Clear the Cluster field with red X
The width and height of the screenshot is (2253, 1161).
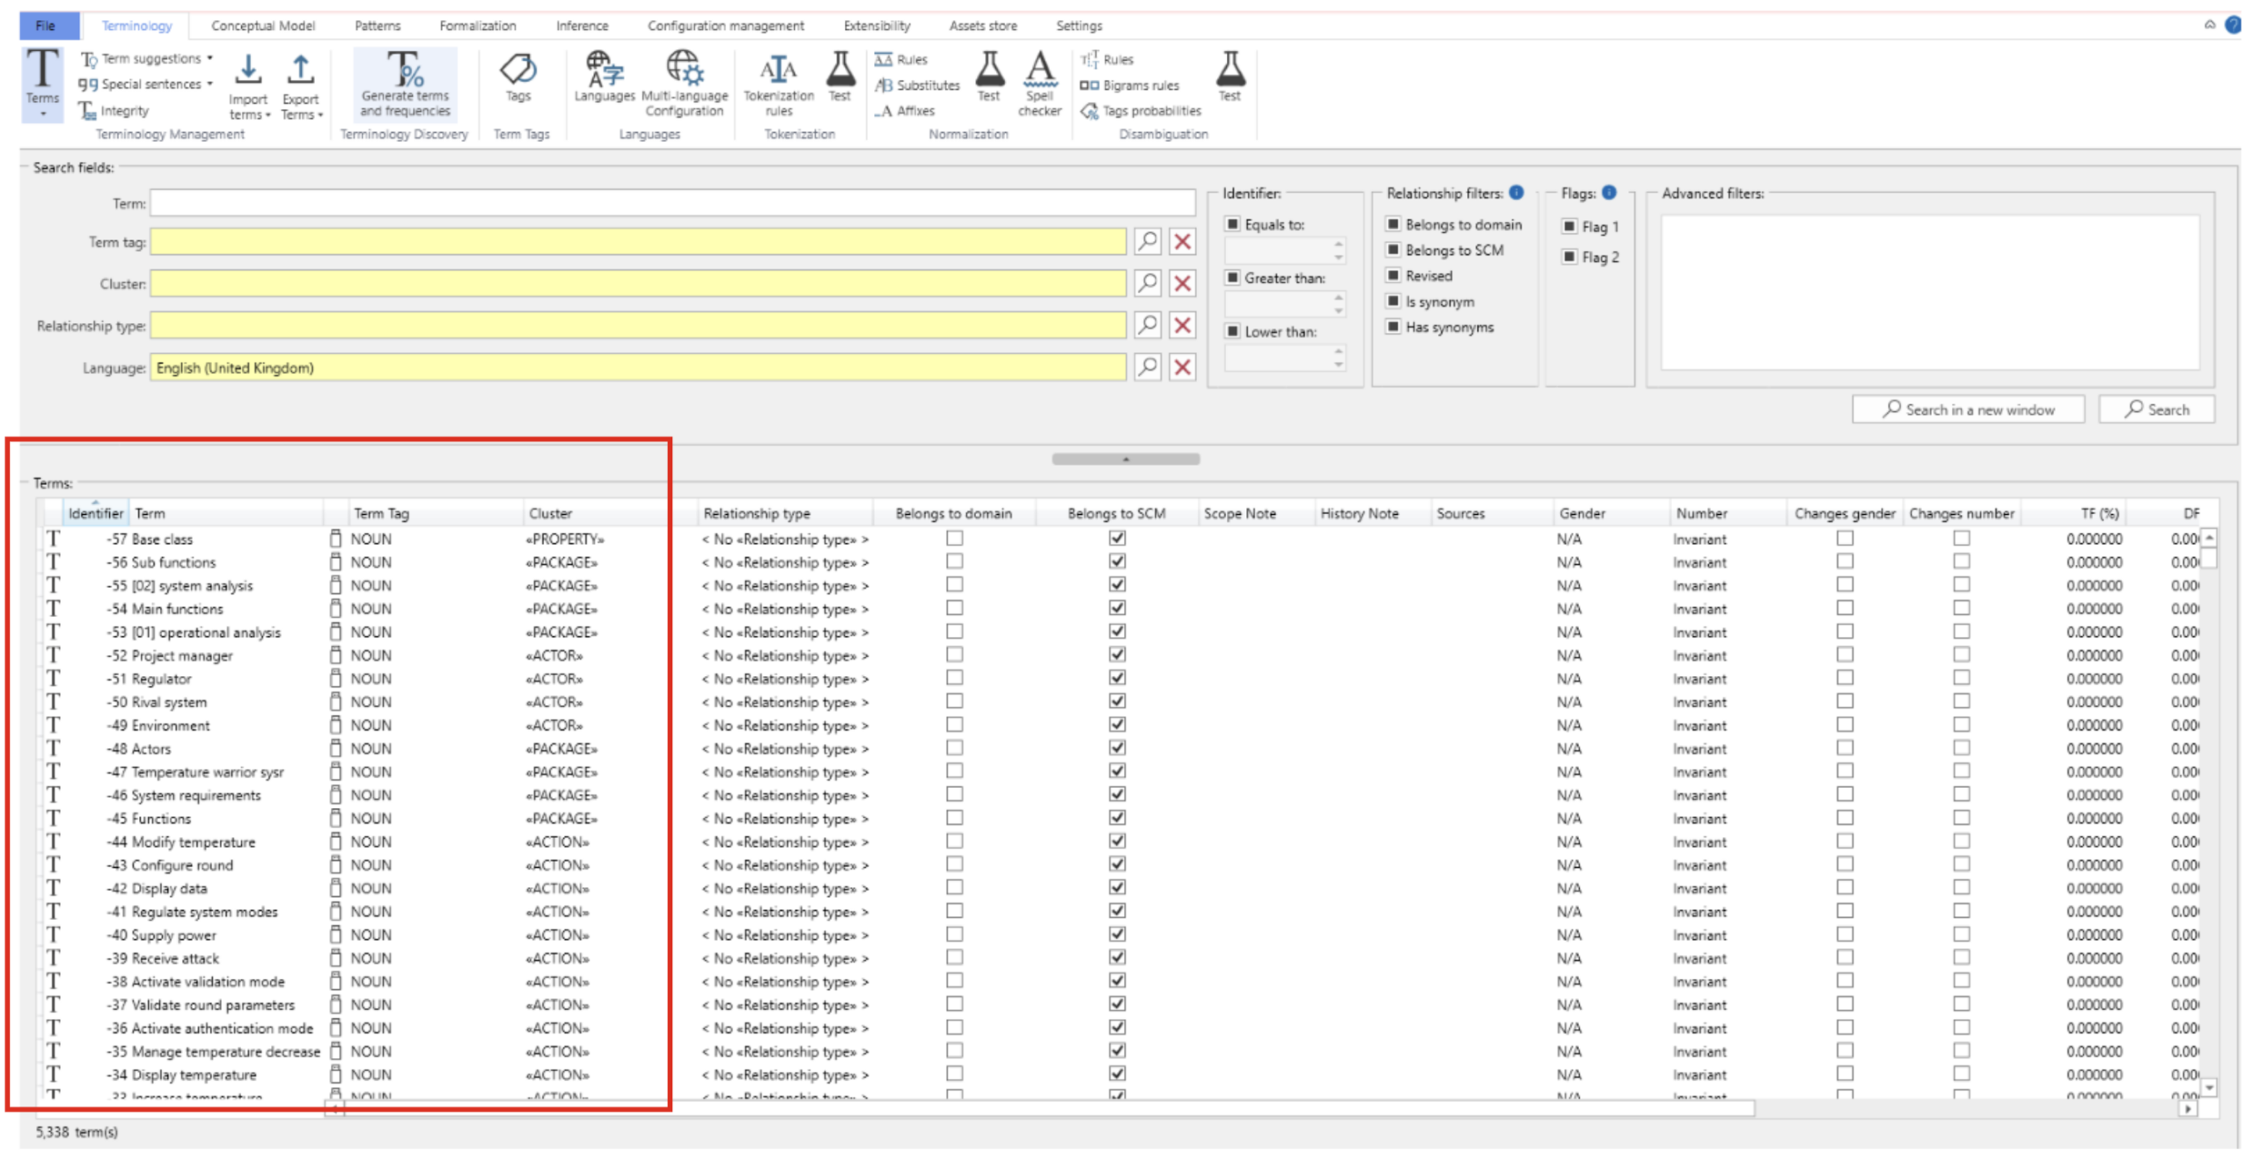point(1182,283)
